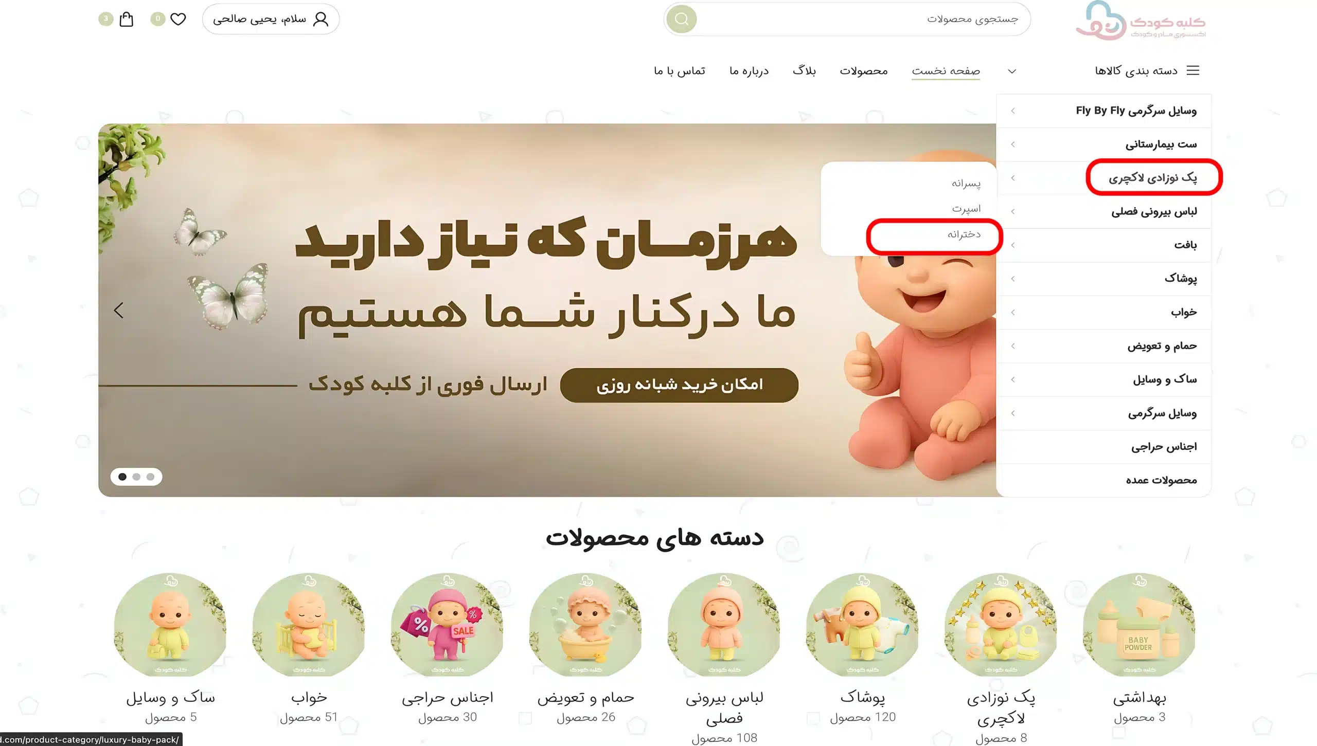
Task: Click the کلبه کودک logo
Action: click(x=1141, y=21)
